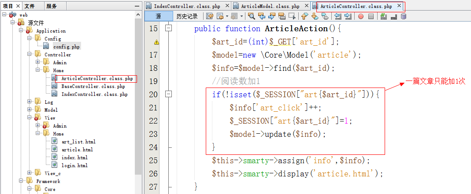The width and height of the screenshot is (471, 194).
Task: Click the 历史记录 (History) view button
Action: pos(187,16)
